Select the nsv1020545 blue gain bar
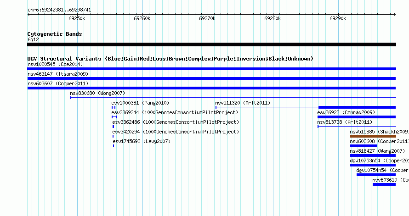 211,69
